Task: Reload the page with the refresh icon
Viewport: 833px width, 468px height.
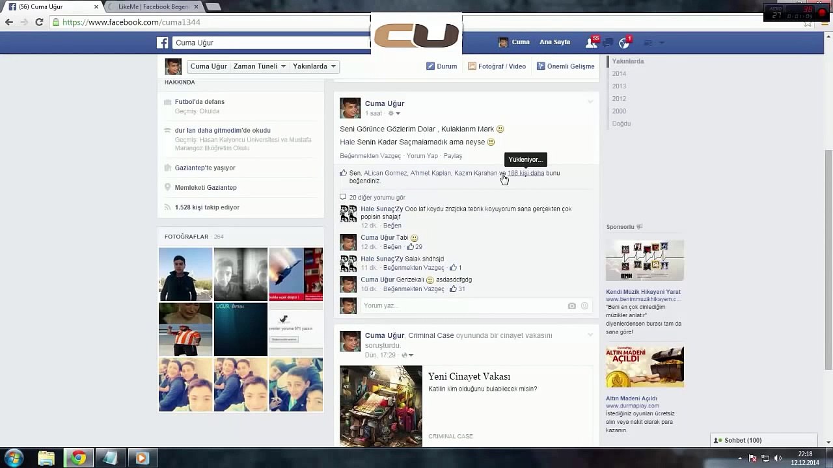Action: coord(39,22)
